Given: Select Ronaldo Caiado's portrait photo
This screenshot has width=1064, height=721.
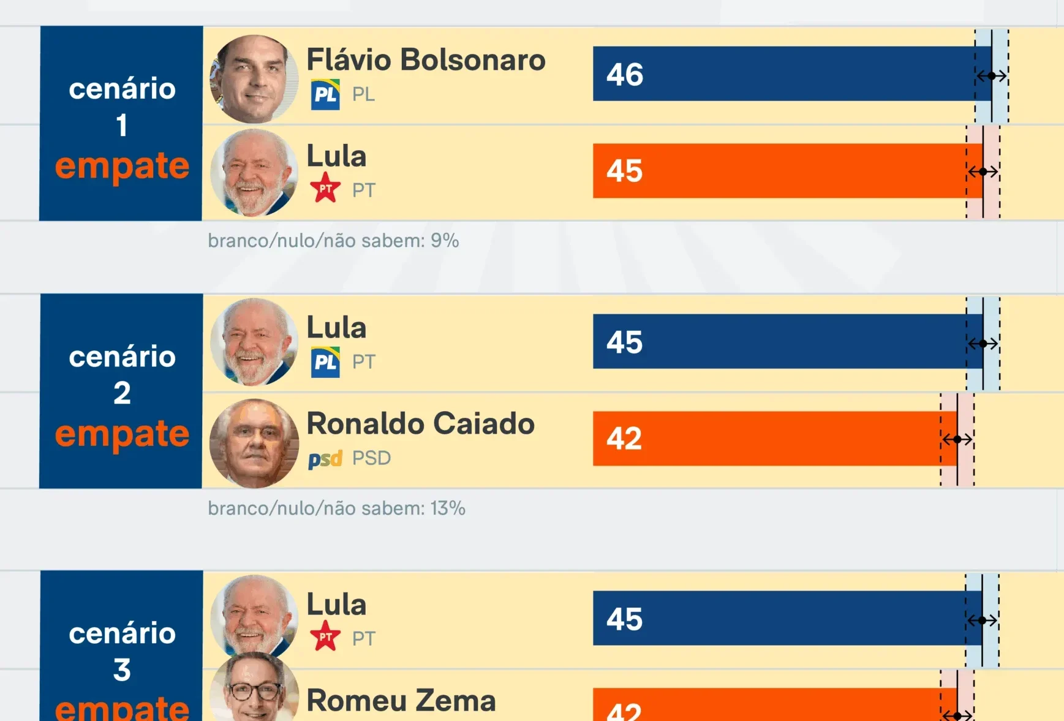Looking at the screenshot, I should (x=254, y=443).
